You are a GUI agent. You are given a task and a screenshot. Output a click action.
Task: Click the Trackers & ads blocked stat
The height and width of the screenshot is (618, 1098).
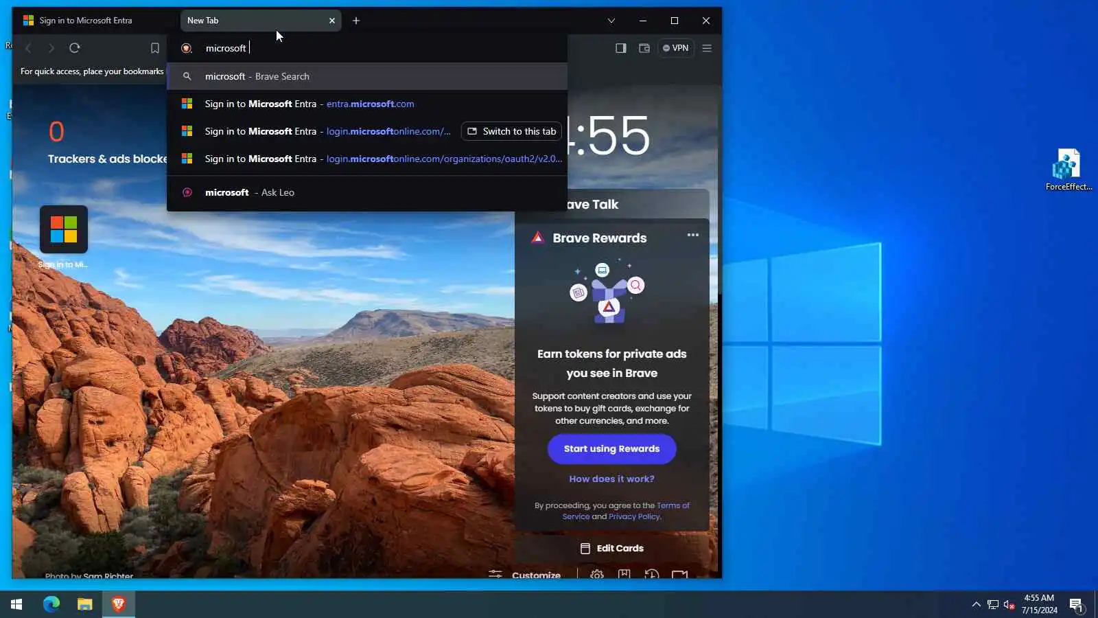pyautogui.click(x=108, y=142)
